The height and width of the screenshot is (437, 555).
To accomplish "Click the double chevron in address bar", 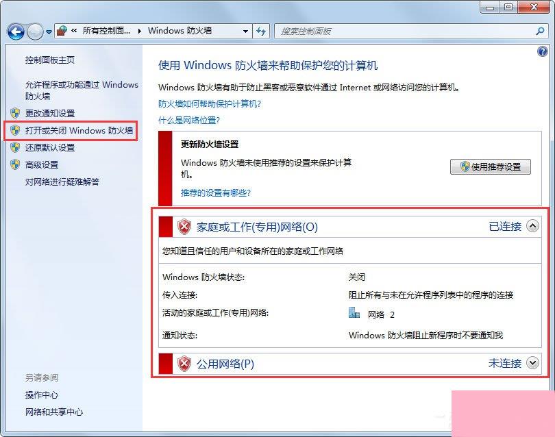I will click(74, 31).
